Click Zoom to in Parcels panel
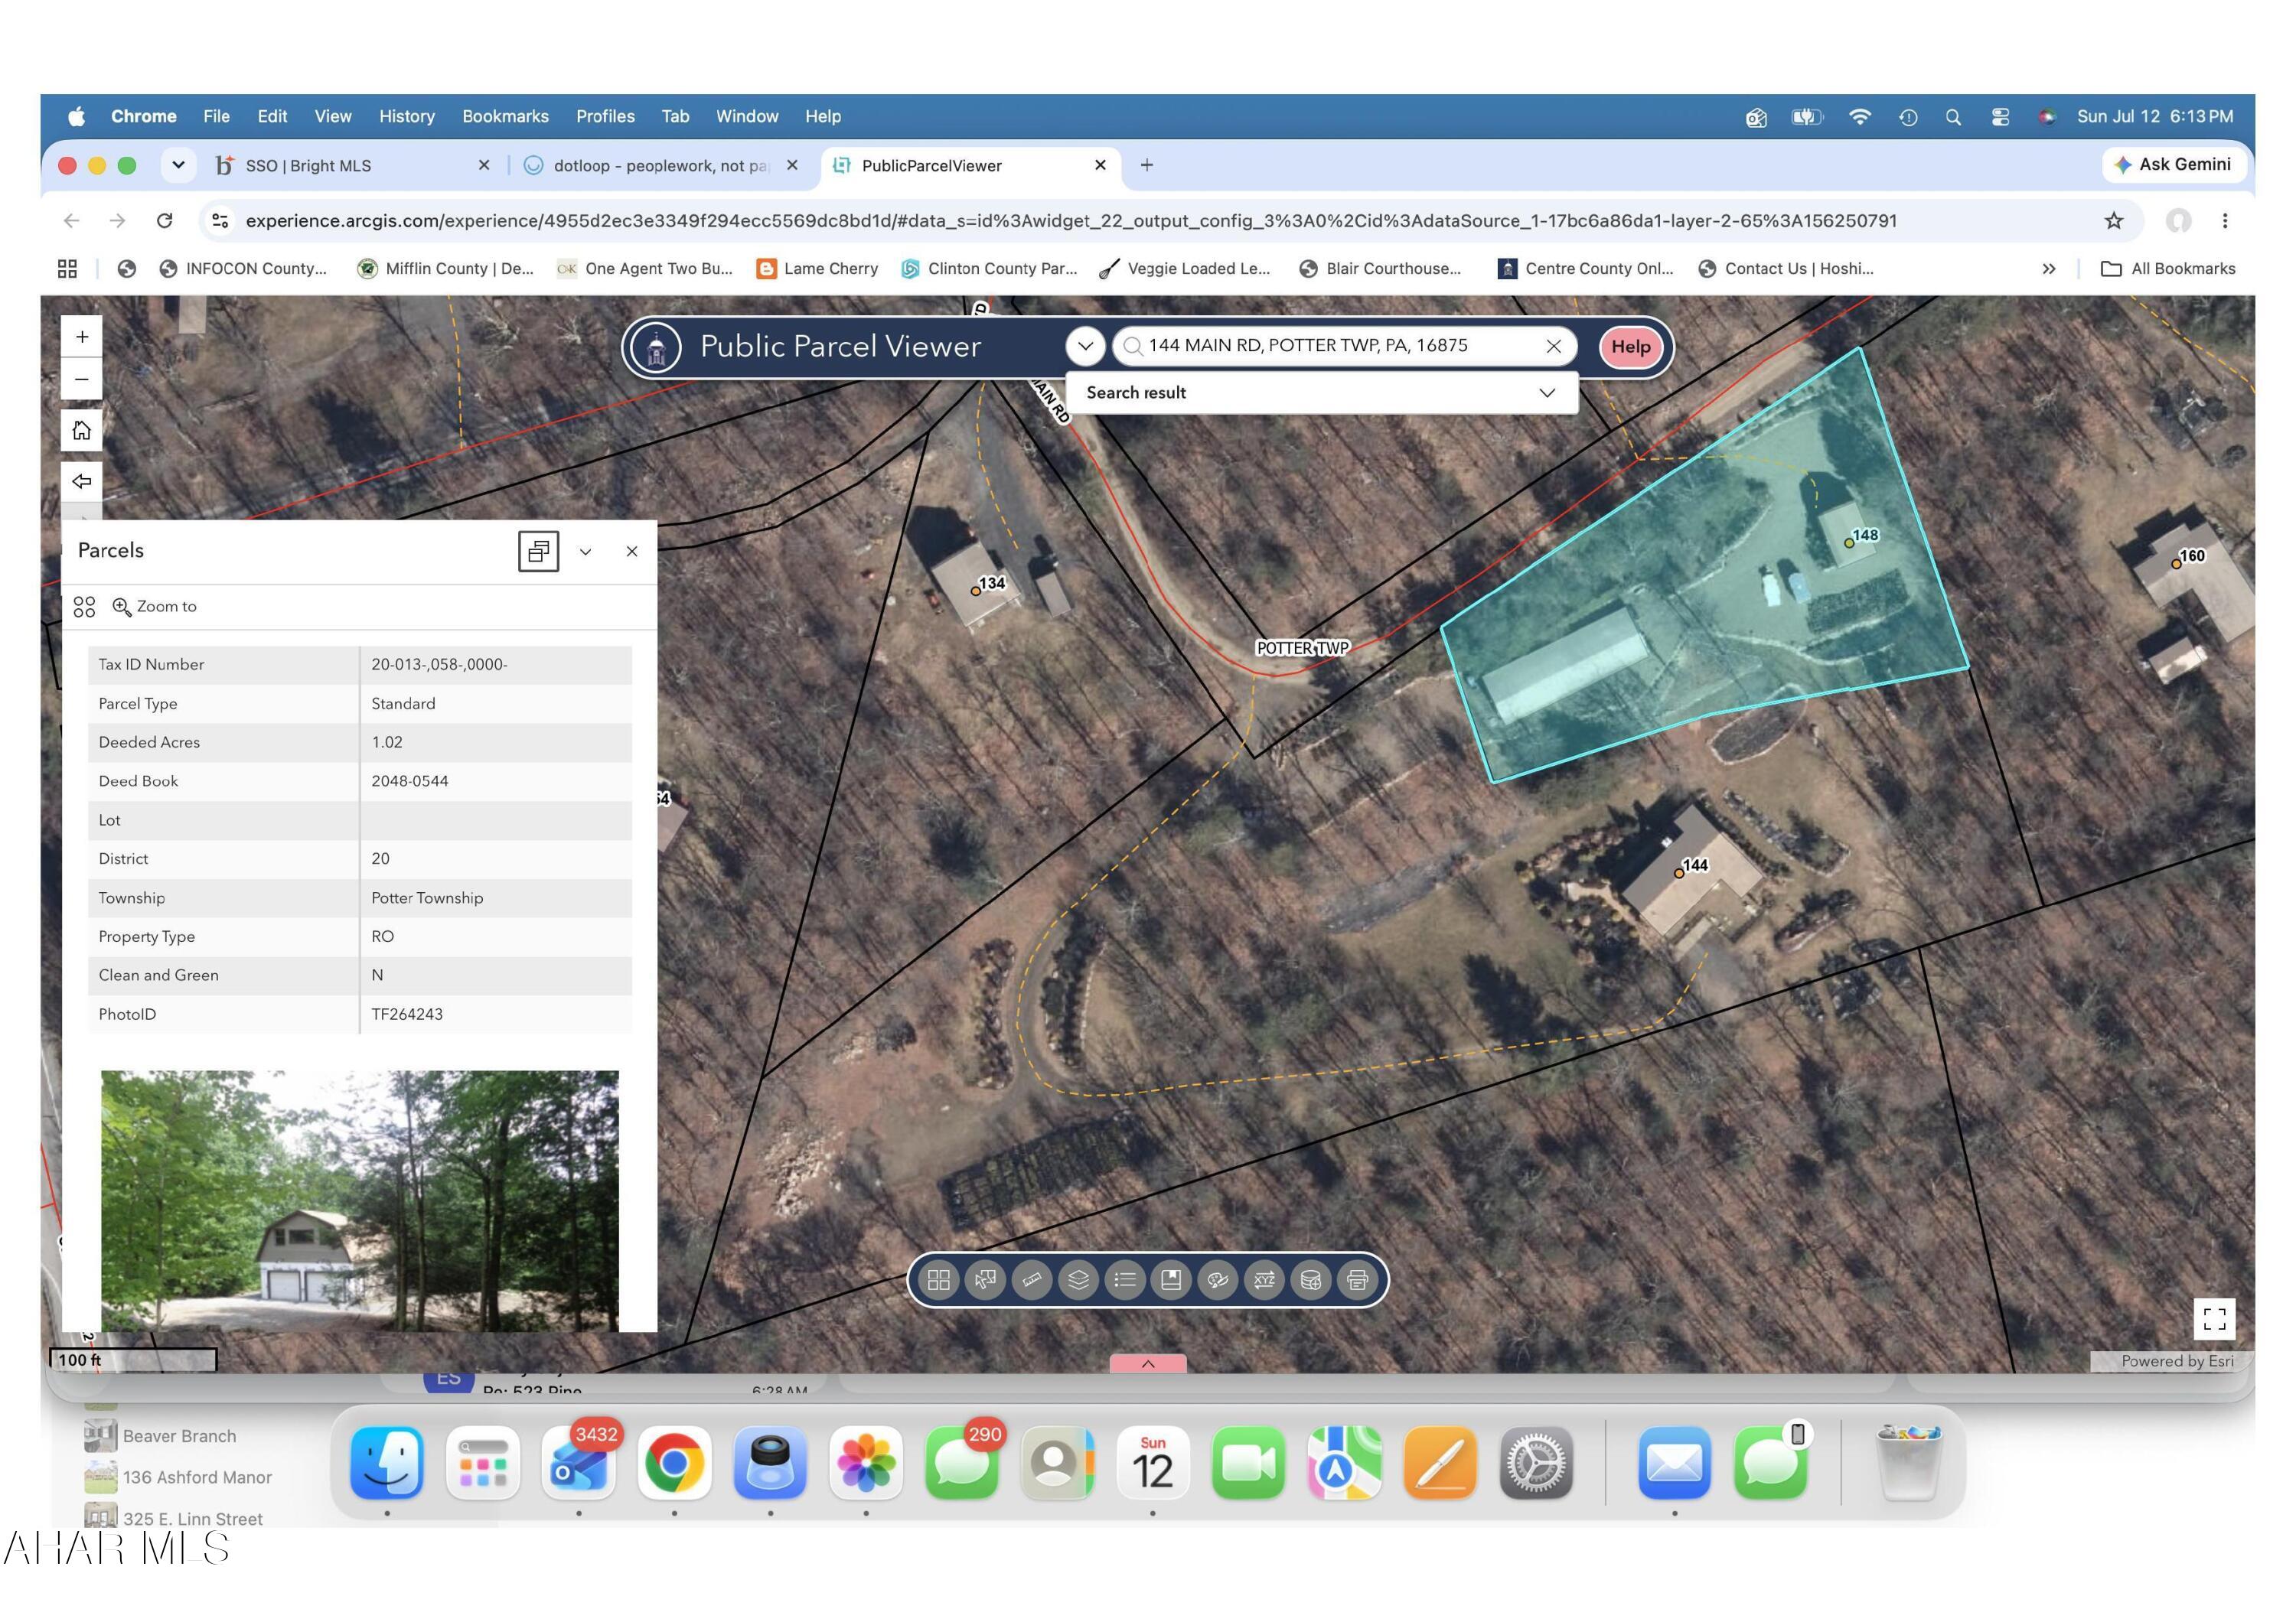Viewport: 2296px width, 1622px height. 155,607
